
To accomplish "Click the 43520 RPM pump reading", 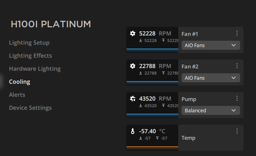I will click(x=155, y=99).
